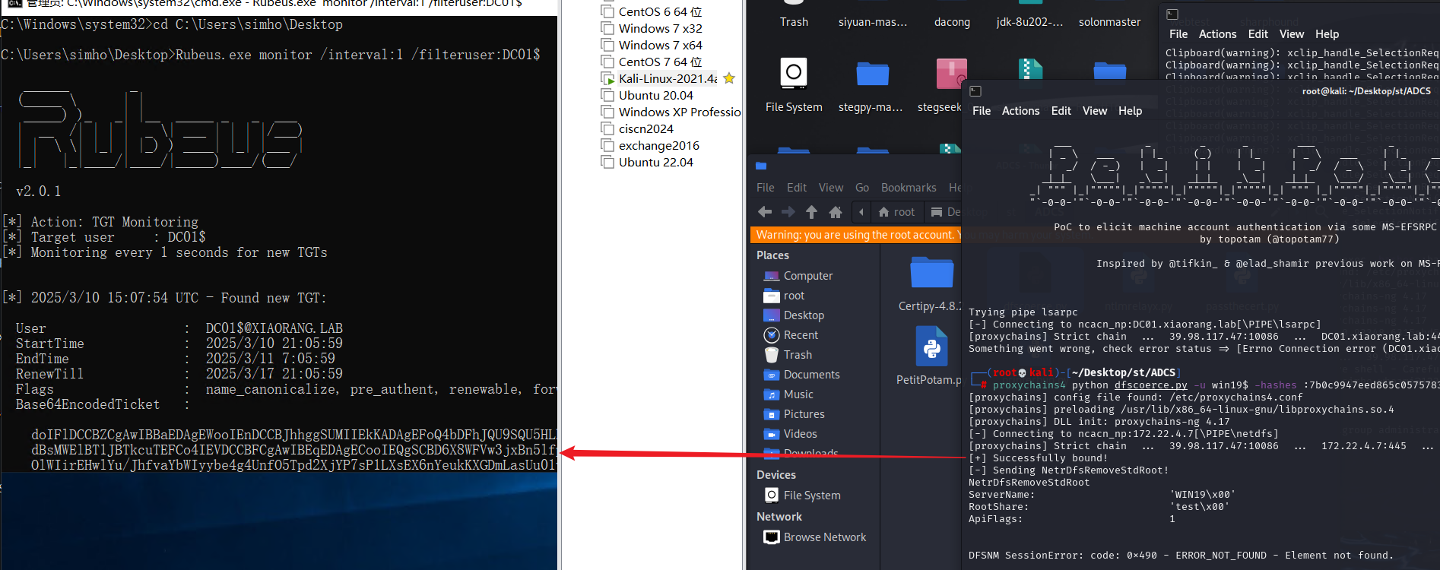Click the terminal icon in ADCS terminal title bar

tap(975, 91)
